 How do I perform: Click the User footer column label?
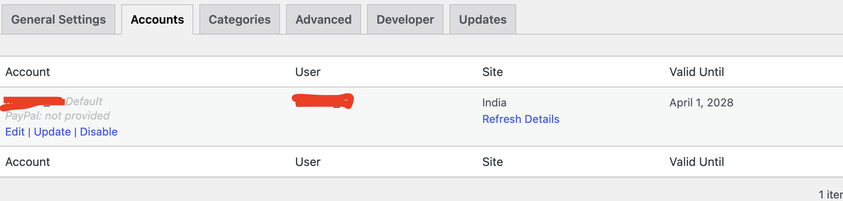pos(308,162)
